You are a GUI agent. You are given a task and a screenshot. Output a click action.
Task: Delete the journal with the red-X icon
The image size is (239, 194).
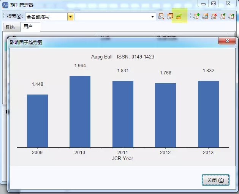pos(214,16)
